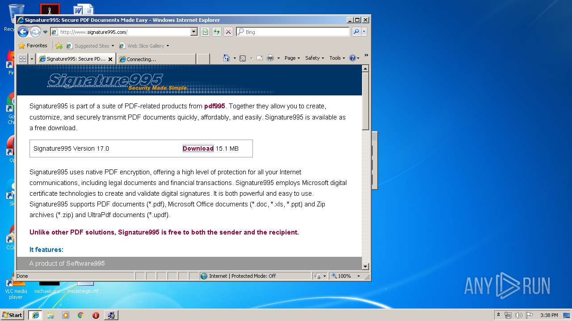Image resolution: width=572 pixels, height=321 pixels.
Task: Open the Favorites center
Action: pyautogui.click(x=33, y=45)
